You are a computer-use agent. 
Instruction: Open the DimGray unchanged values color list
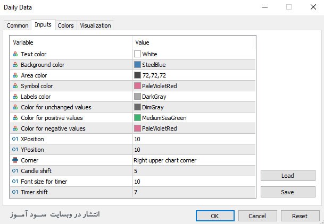point(194,107)
